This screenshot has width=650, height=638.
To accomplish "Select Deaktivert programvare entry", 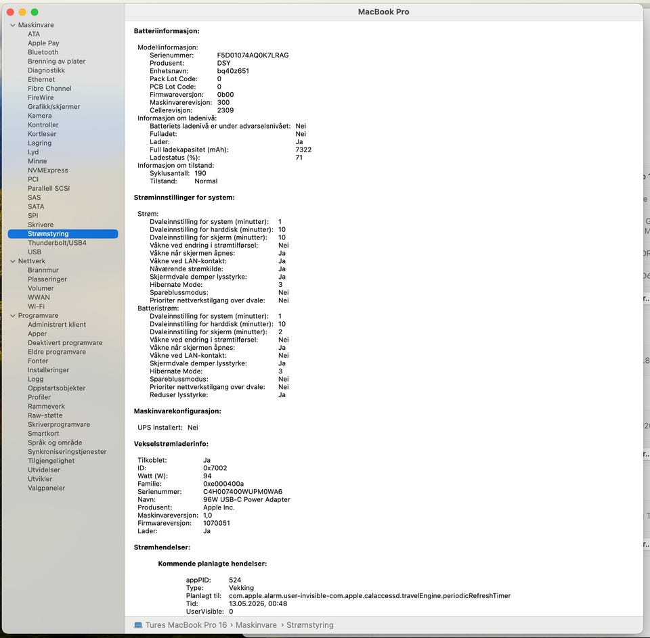I will pyautogui.click(x=65, y=343).
